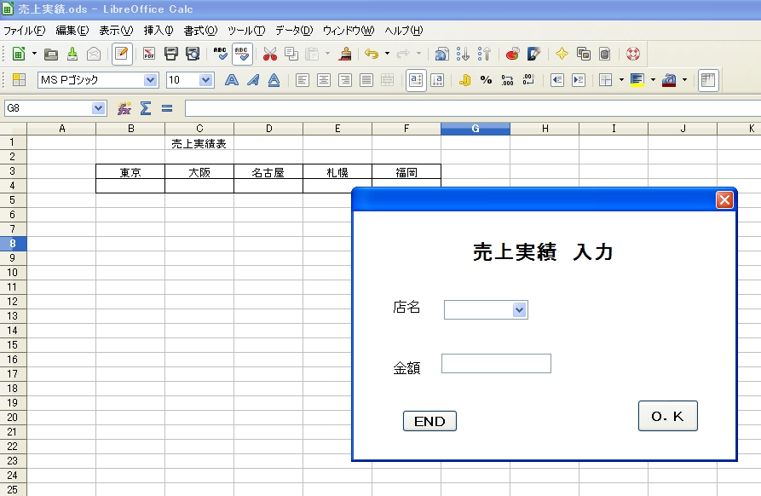Open the 挿入 menu
This screenshot has height=496, width=761.
(158, 31)
